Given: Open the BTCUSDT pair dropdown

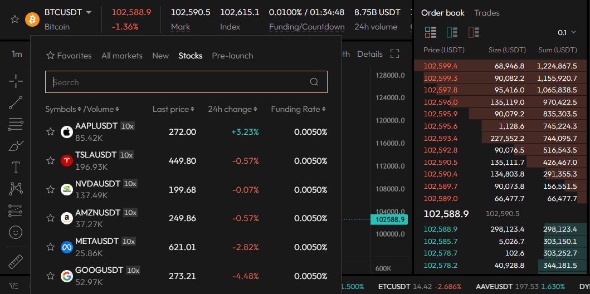Looking at the screenshot, I should (x=89, y=12).
